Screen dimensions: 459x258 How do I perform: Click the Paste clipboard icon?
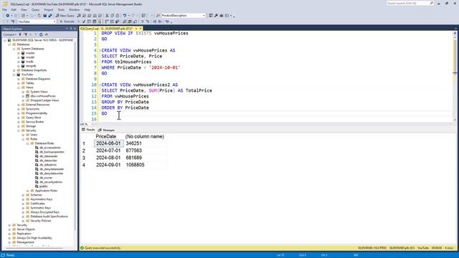[x=118, y=16]
